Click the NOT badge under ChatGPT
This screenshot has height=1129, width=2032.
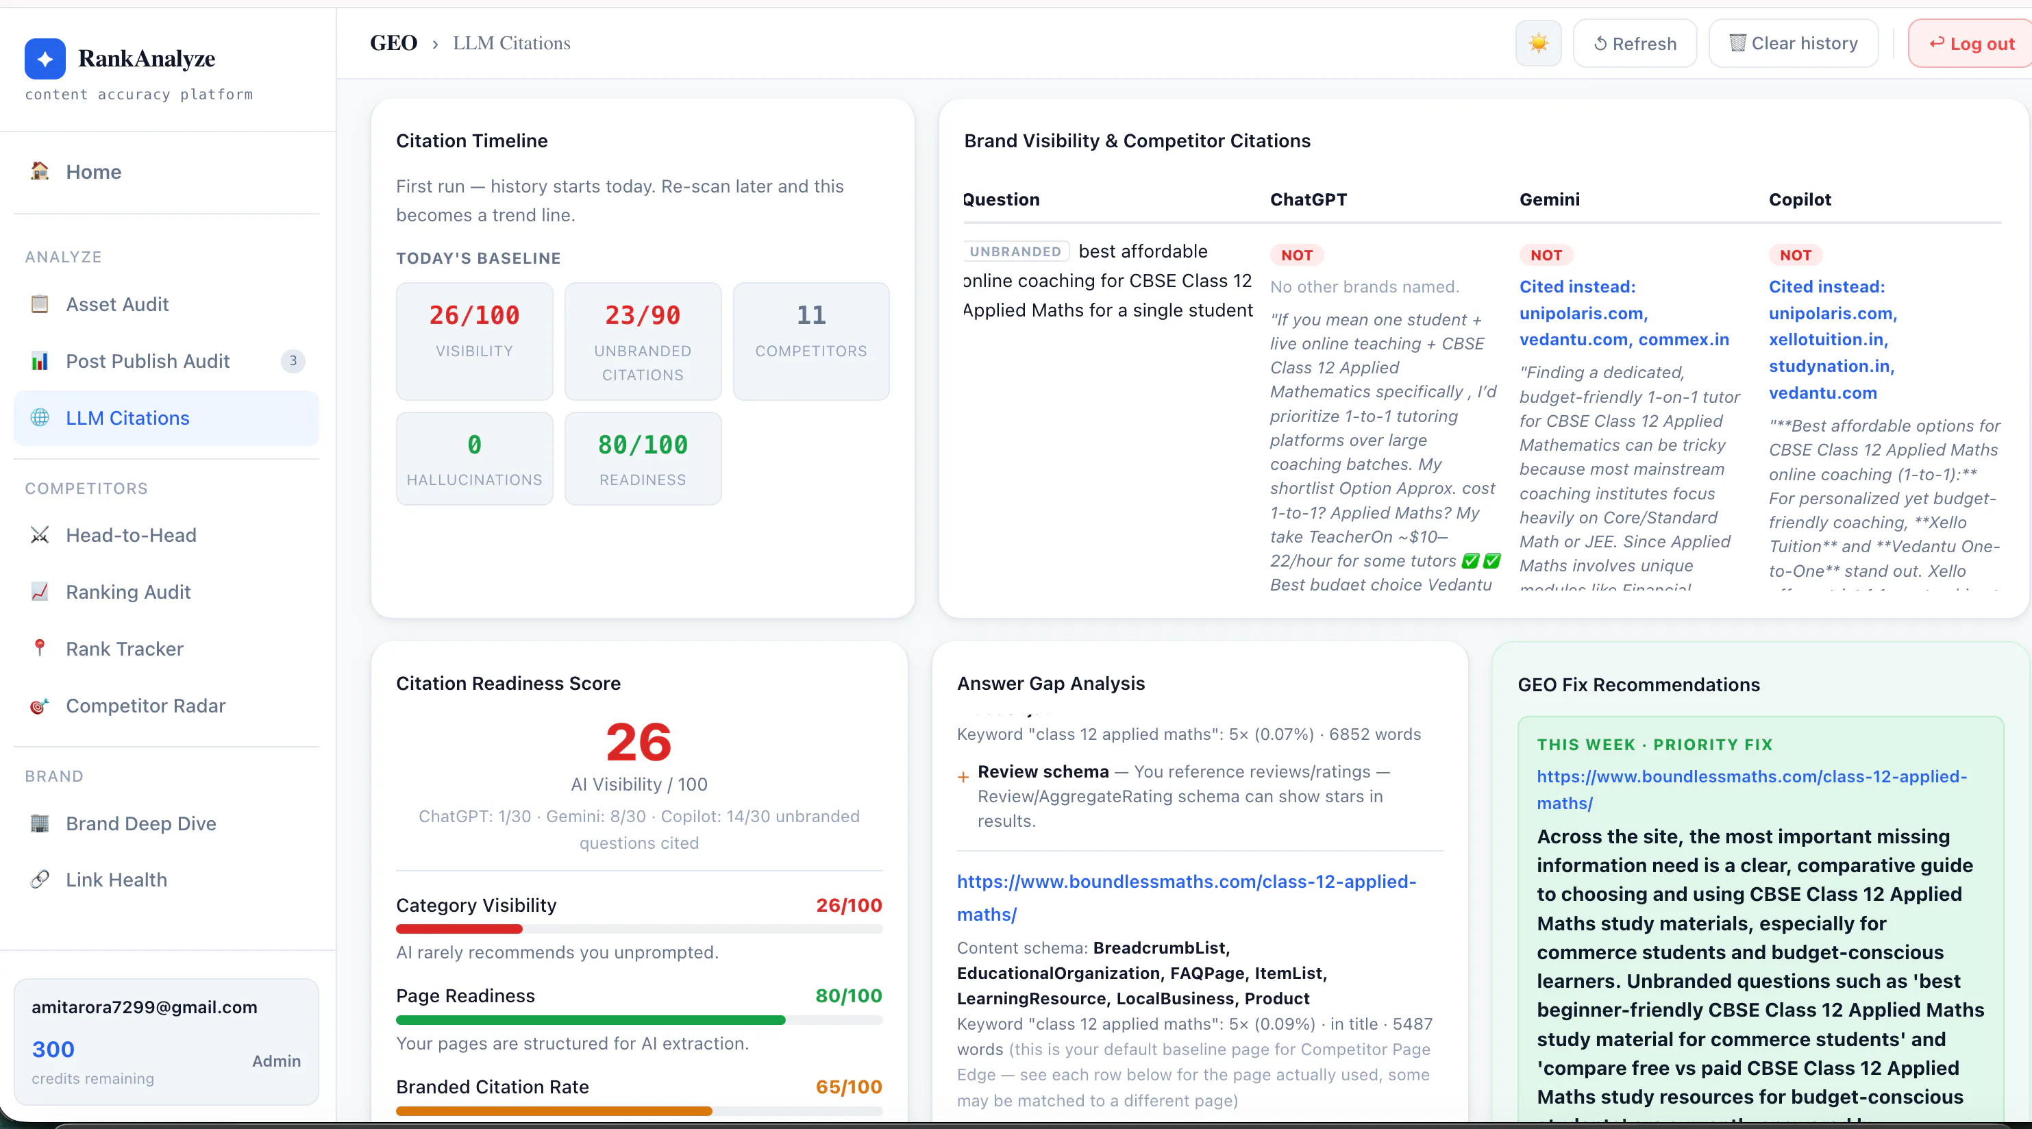(x=1296, y=255)
